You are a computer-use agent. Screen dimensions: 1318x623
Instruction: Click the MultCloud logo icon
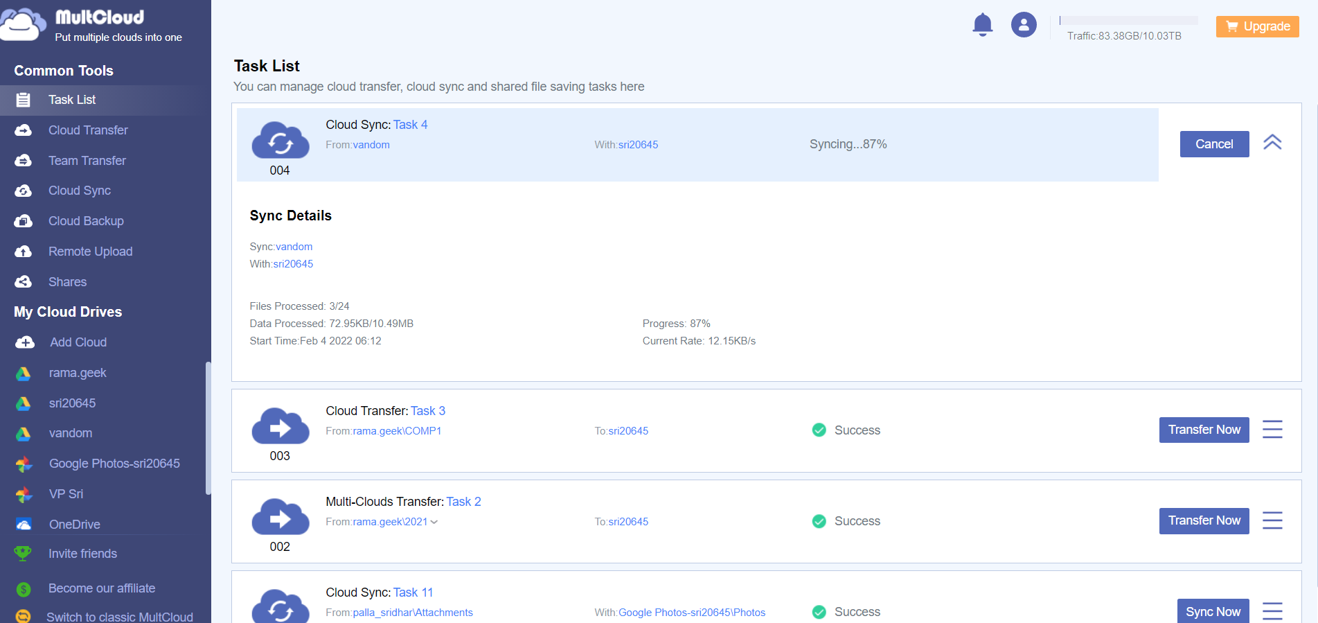tap(24, 24)
